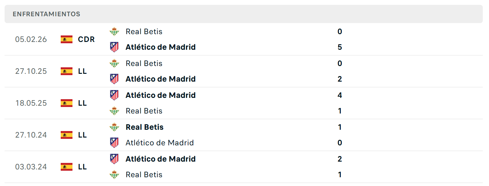
Task: Click Atlético de Madrid crest in 27.10.24 match
Action: (x=114, y=143)
